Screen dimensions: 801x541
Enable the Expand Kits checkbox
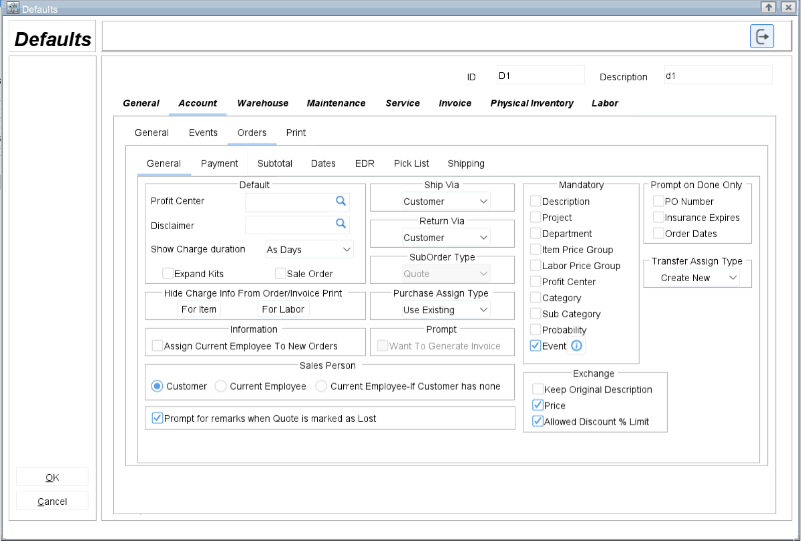168,273
